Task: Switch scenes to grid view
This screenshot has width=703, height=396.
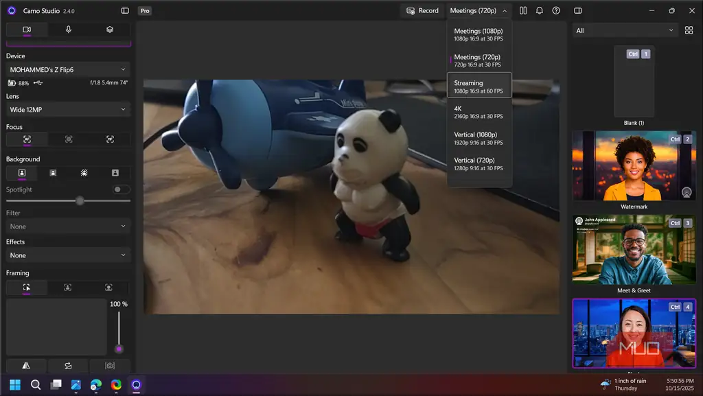Action: click(x=689, y=30)
